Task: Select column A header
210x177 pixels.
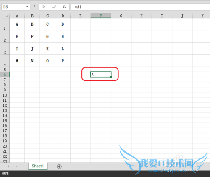Action: [17, 16]
